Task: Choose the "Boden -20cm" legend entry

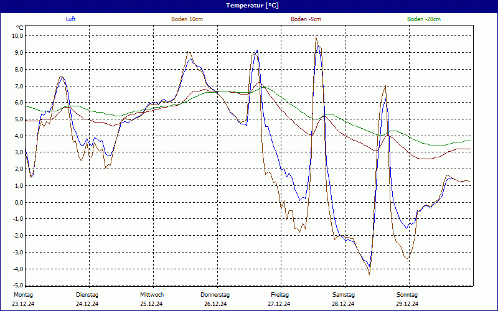Action: tap(424, 19)
